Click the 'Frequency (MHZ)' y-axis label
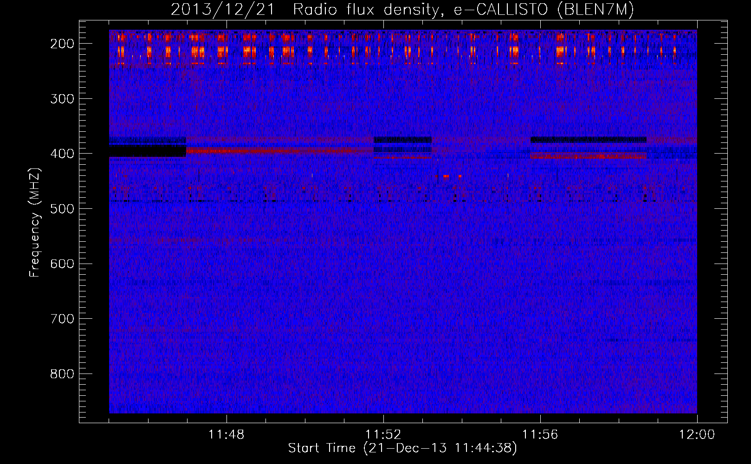 click(x=35, y=222)
